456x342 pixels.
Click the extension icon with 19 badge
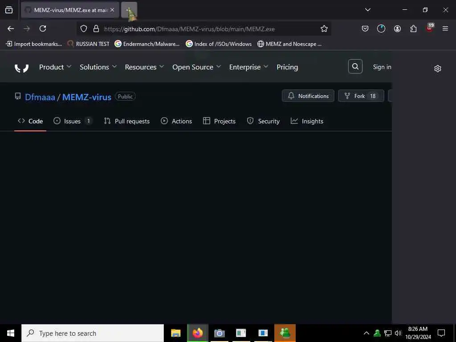pos(430,28)
